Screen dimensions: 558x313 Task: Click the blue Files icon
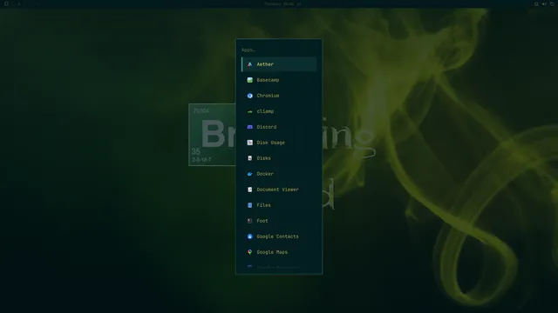pos(250,205)
